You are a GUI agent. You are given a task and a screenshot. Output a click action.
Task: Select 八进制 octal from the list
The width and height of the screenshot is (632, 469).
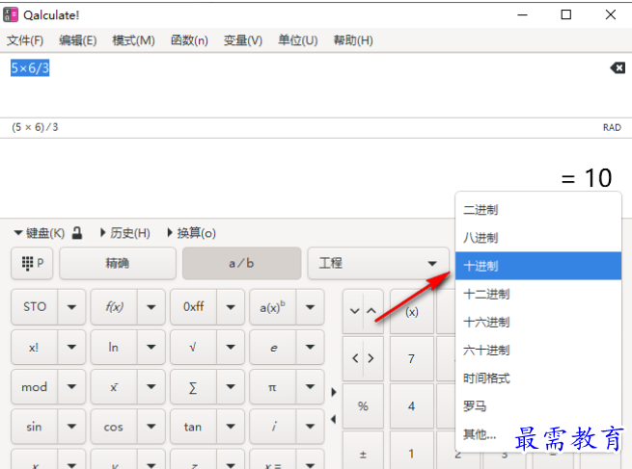pos(538,238)
